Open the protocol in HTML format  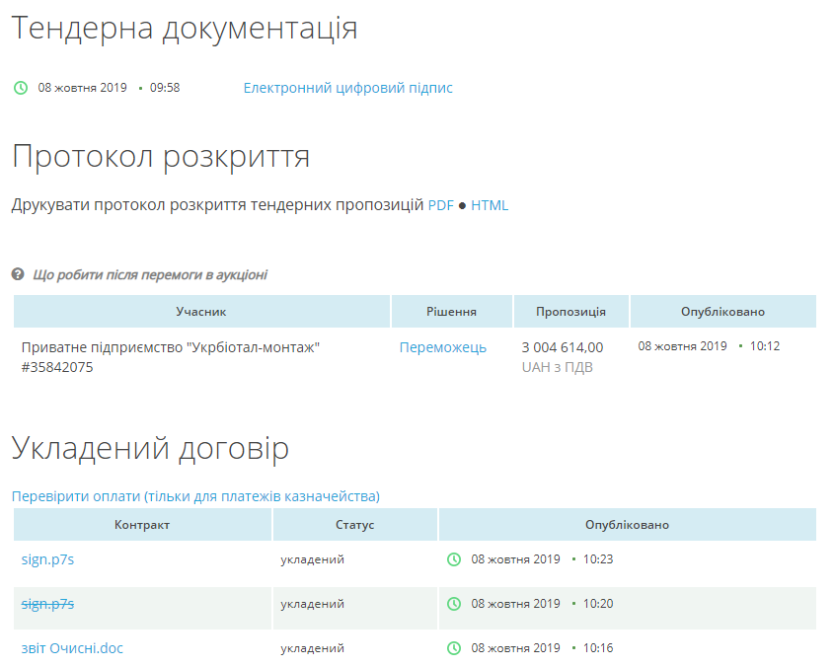tap(490, 205)
